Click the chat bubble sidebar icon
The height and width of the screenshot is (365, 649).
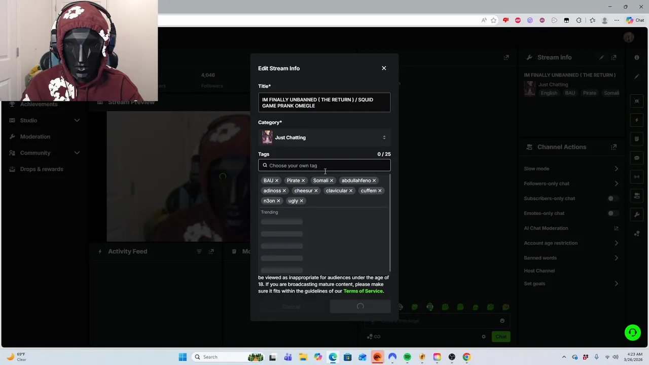(637, 158)
